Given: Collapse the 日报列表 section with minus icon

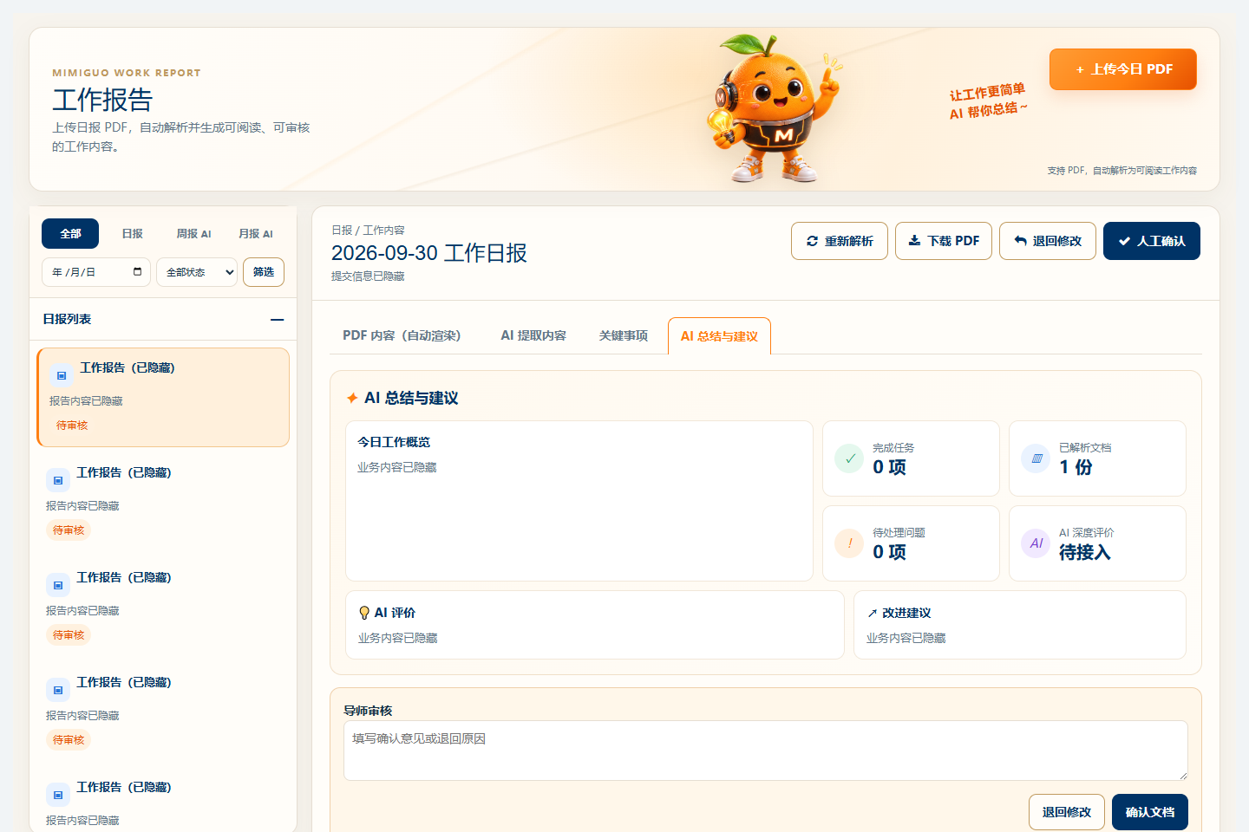Looking at the screenshot, I should 277,320.
